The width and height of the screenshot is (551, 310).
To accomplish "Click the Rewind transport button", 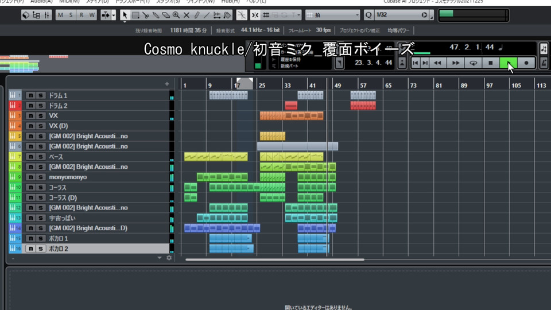I will [x=437, y=63].
